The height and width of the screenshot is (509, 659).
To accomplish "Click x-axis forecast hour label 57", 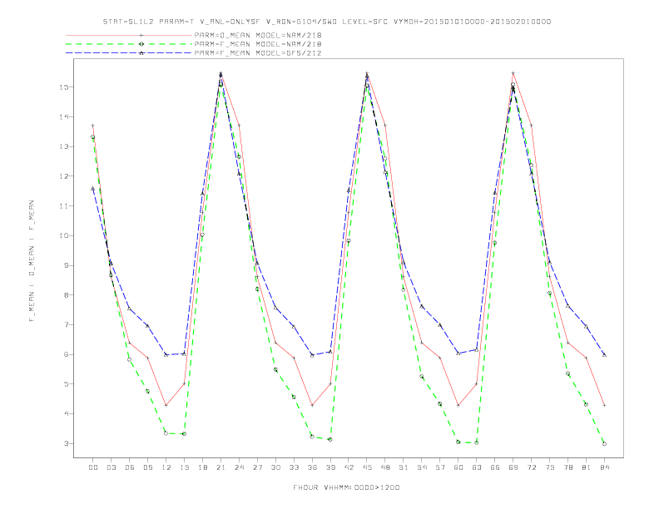I will (x=440, y=467).
